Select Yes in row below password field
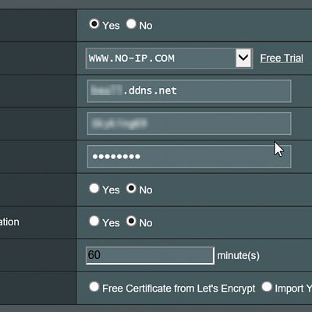 pos(94,188)
